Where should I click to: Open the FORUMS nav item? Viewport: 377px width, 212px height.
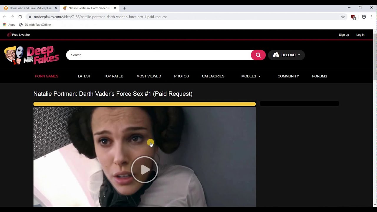320,76
